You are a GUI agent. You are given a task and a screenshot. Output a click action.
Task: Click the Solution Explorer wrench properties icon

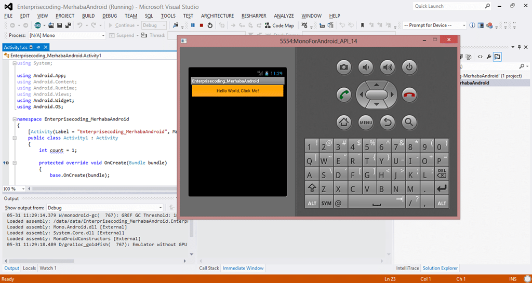[x=488, y=57]
